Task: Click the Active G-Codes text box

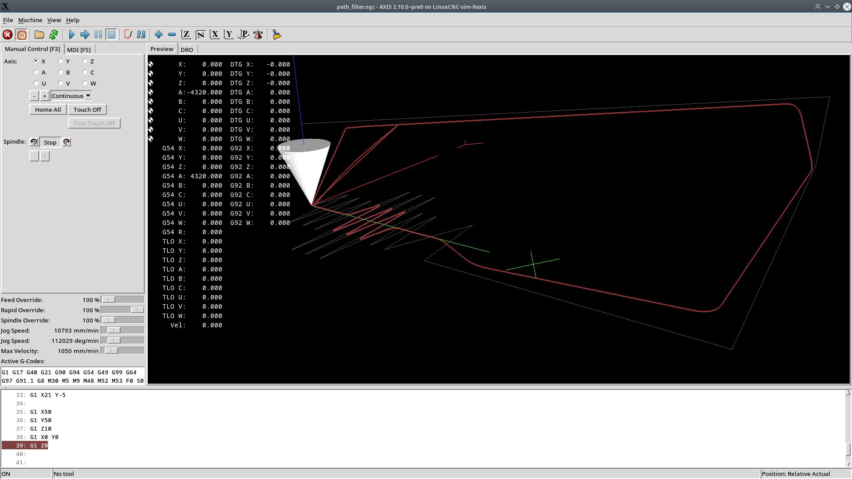Action: (x=73, y=376)
